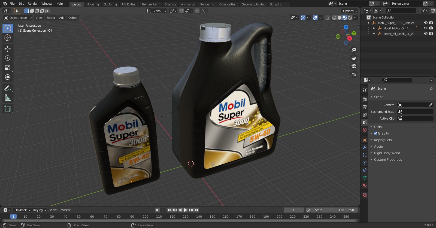Screen dimensions: 436x228
Task: Open the Tool properties tab
Action: pyautogui.click(x=365, y=89)
